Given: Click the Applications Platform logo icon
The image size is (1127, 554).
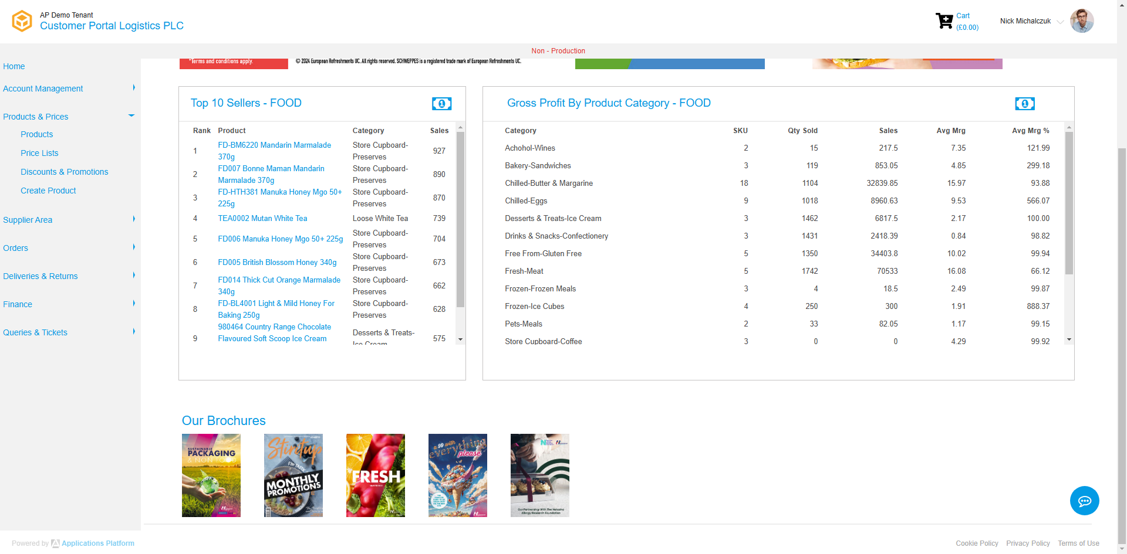Looking at the screenshot, I should [55, 543].
